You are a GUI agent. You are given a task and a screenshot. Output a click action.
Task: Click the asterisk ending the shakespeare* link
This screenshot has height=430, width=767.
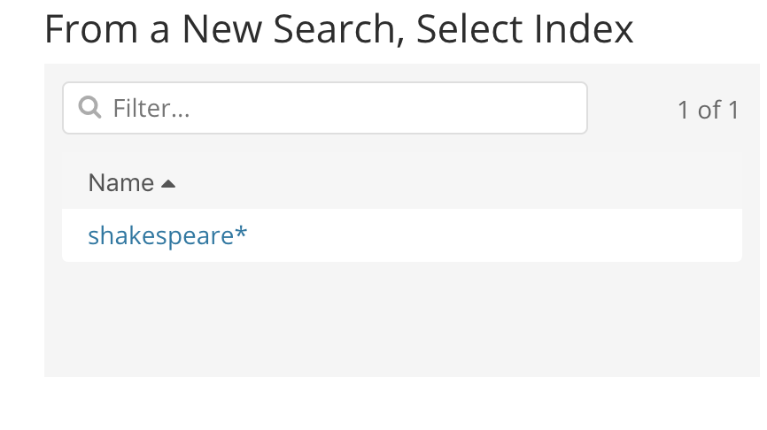[x=241, y=232]
